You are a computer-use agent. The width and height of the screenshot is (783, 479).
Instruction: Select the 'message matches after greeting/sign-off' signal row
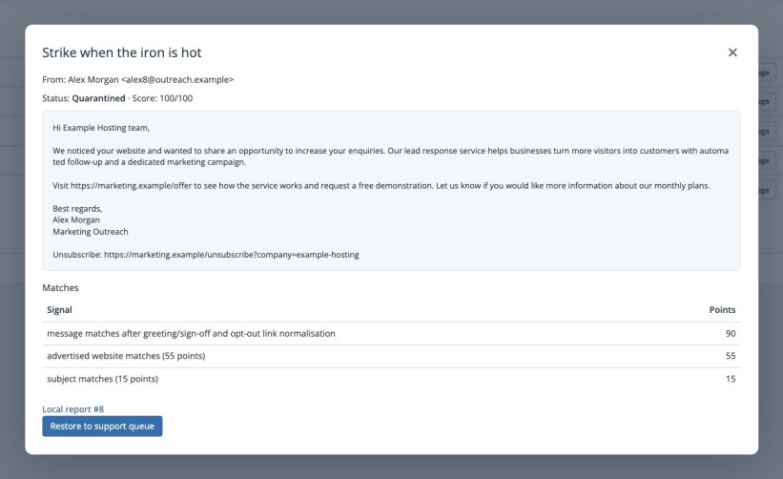click(391, 334)
